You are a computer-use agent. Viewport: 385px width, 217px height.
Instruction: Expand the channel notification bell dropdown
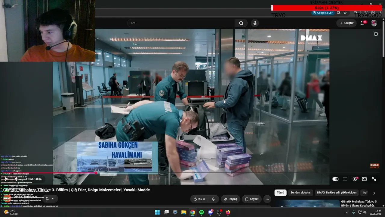point(50,199)
